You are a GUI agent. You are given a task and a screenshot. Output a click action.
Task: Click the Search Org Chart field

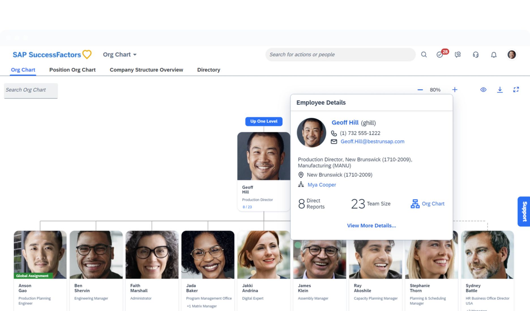click(x=30, y=90)
